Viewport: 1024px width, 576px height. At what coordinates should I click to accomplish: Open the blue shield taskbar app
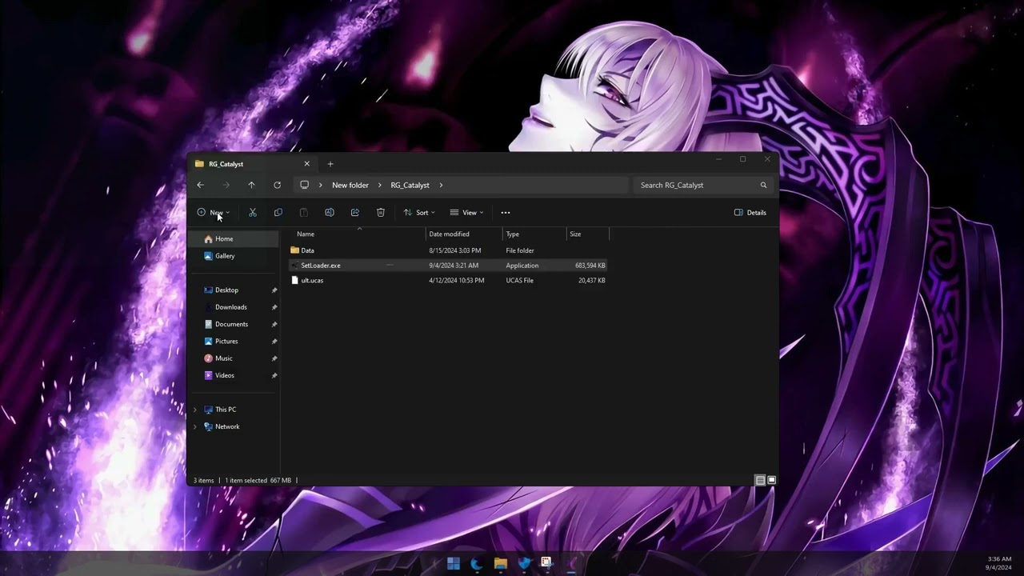(x=524, y=563)
